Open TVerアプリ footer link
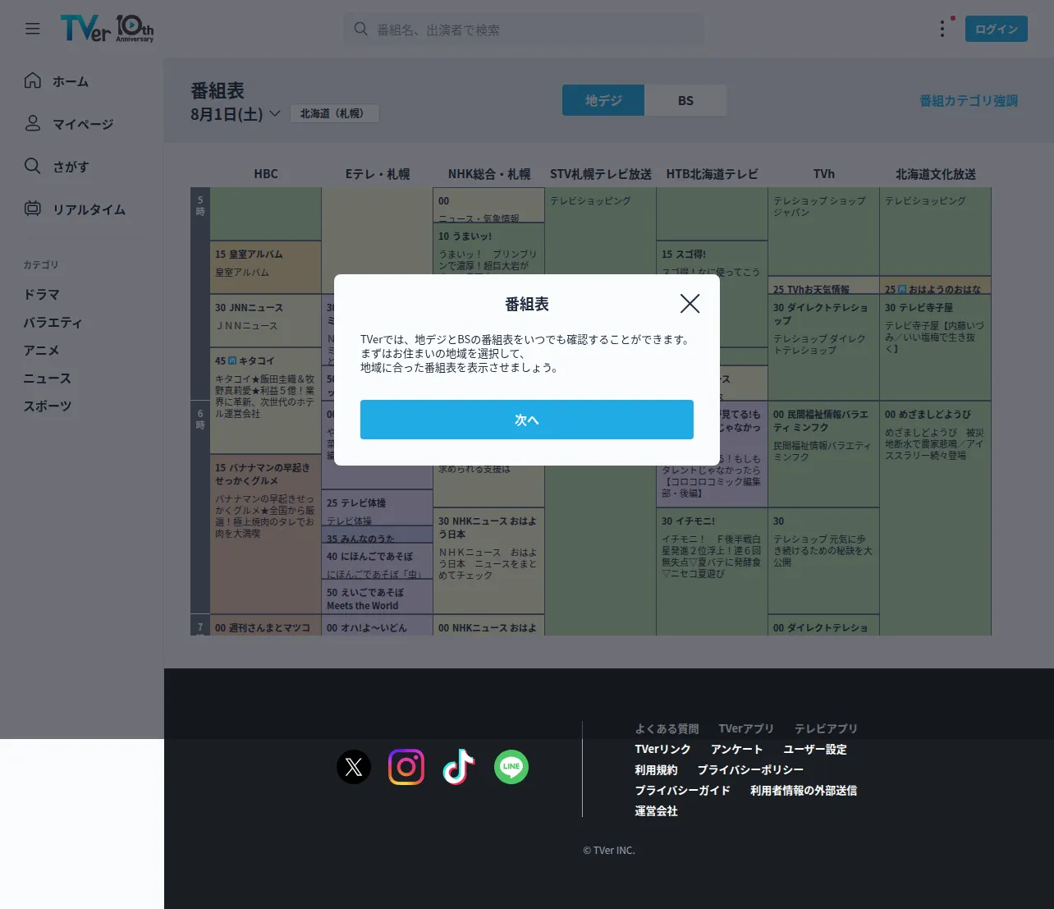Viewport: 1054px width, 909px height. (x=746, y=728)
